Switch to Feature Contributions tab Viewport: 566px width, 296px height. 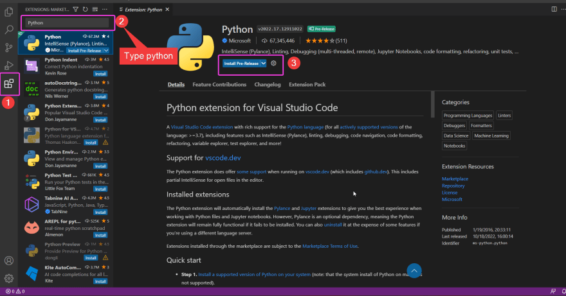pos(219,84)
